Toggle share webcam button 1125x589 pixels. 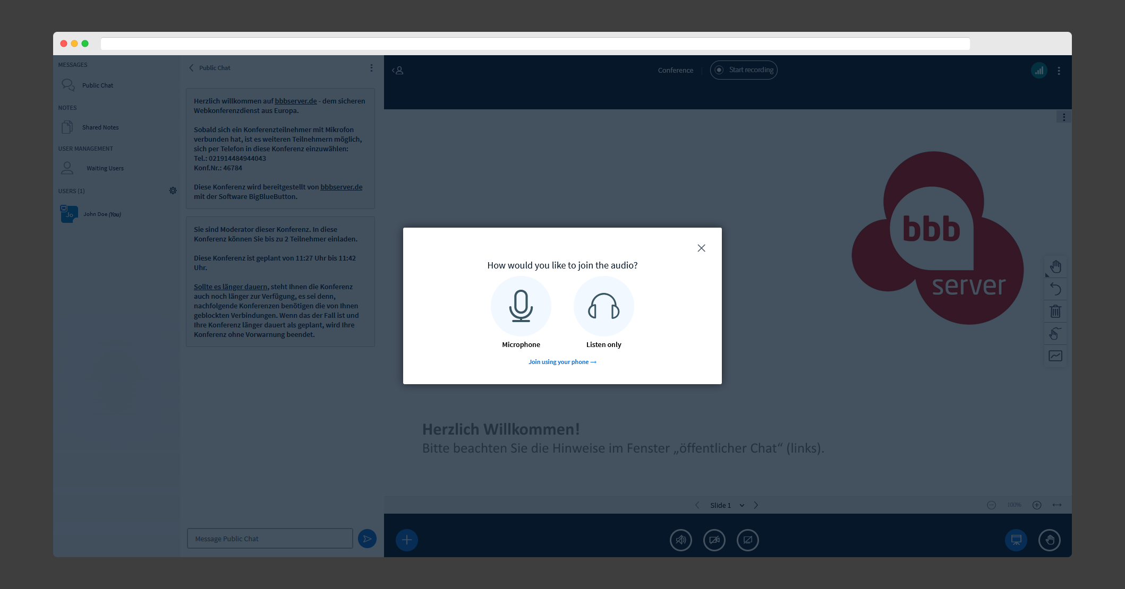pos(714,540)
